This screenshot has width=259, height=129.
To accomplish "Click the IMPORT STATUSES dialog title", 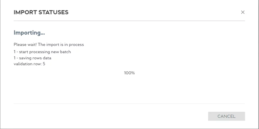I will pos(41,12).
